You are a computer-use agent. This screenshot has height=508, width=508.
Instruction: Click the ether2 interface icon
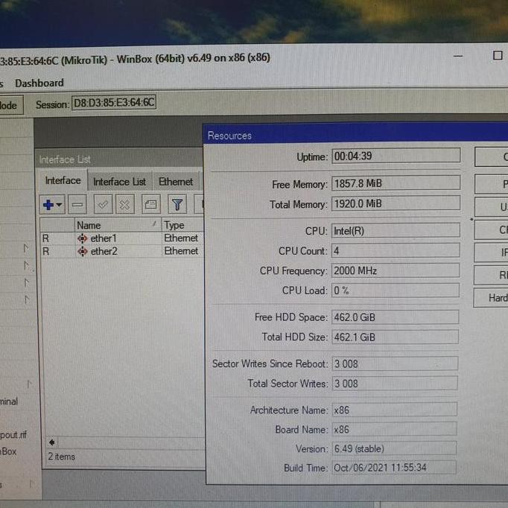(82, 252)
